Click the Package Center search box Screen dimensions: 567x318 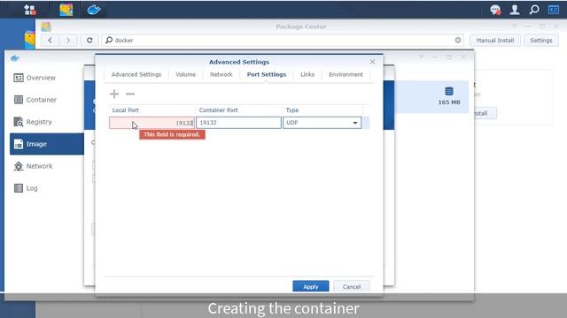click(283, 40)
